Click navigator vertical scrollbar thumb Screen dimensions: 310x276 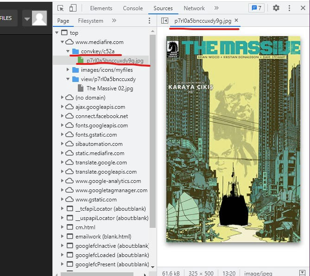point(152,132)
